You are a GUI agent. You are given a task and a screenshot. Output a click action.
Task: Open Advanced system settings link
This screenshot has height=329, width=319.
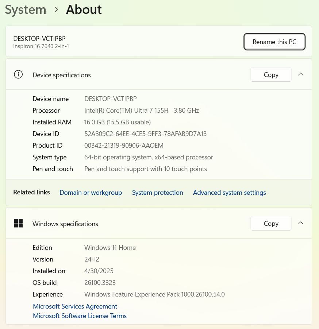tap(230, 193)
